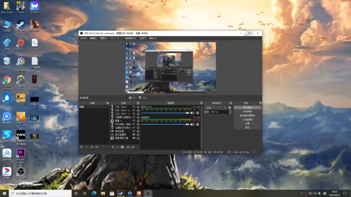Open OBS Studio desktop shortcut

click(x=21, y=173)
